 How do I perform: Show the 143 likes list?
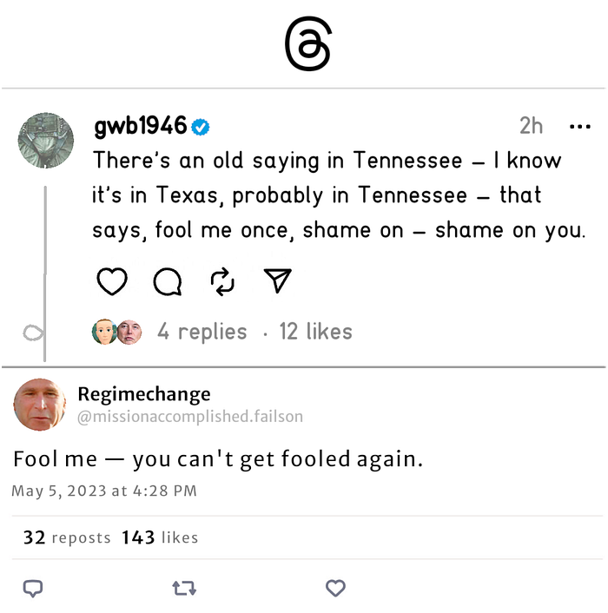[160, 537]
